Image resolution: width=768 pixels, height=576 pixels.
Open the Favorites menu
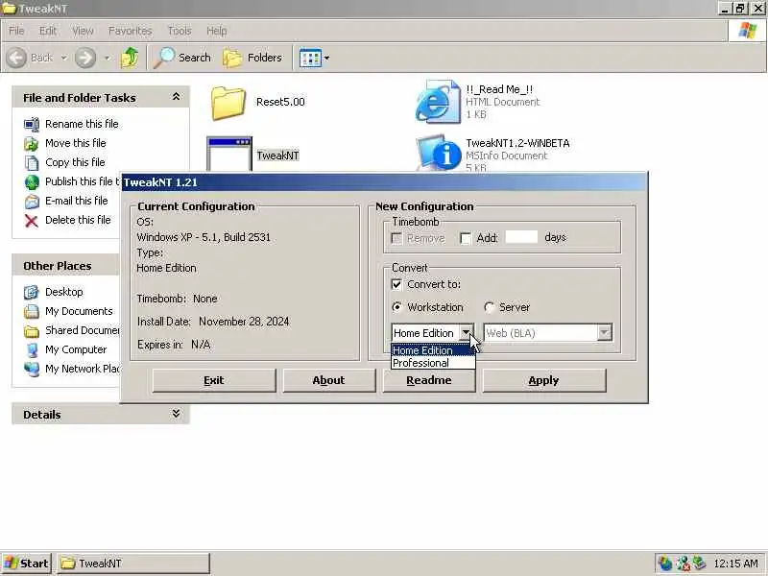pyautogui.click(x=131, y=31)
